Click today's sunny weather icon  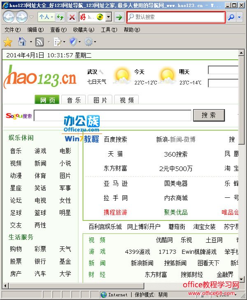pyautogui.click(x=122, y=76)
